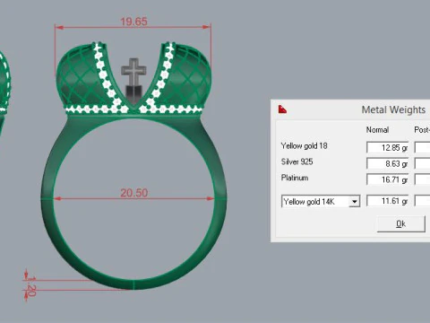Click the Silver 925 weight field

click(x=387, y=163)
